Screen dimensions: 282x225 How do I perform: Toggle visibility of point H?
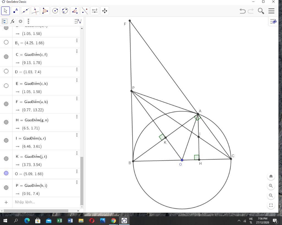6,122
